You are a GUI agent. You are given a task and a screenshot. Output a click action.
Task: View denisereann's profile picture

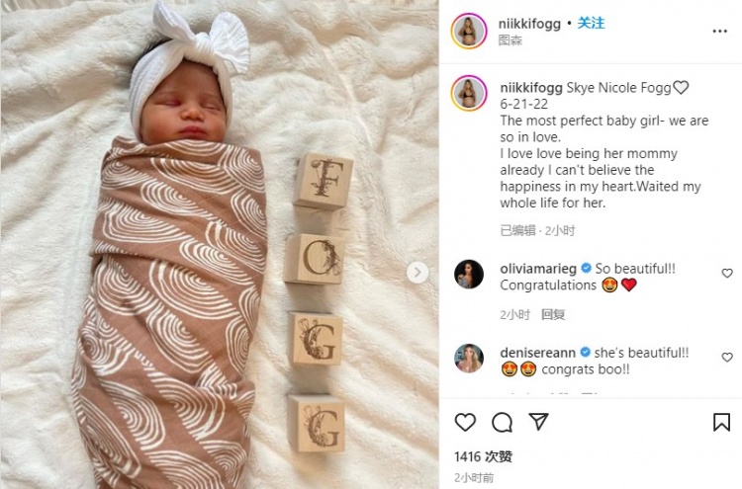click(x=469, y=359)
